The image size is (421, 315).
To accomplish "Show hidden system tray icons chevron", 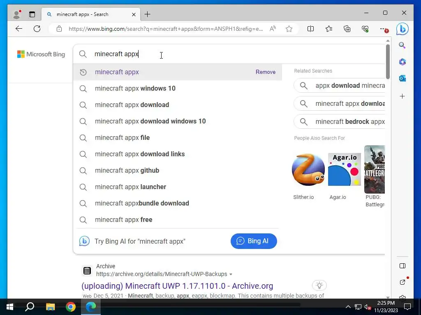I will click(348, 307).
